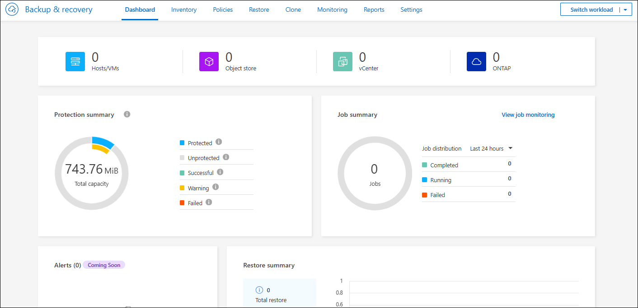
Task: Click the purple Object store cube icon
Action: click(209, 62)
